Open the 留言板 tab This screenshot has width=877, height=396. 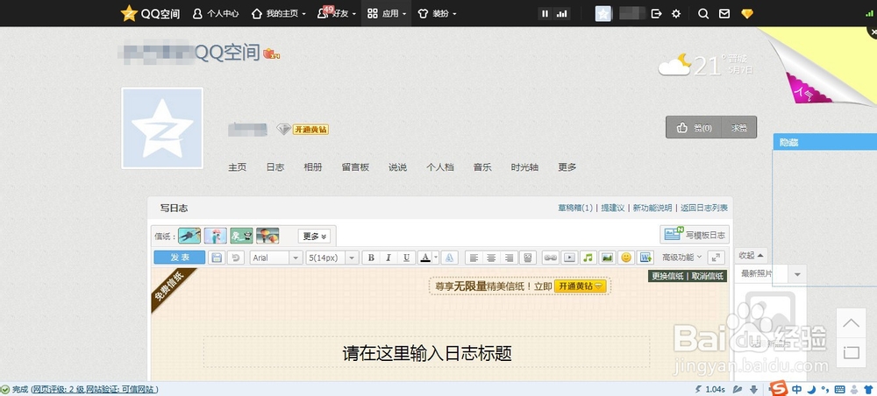355,167
